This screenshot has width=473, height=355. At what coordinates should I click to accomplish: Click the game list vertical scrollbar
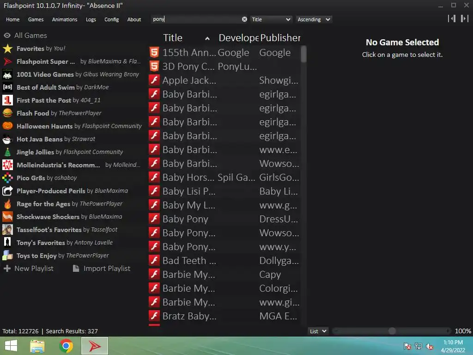[x=303, y=54]
